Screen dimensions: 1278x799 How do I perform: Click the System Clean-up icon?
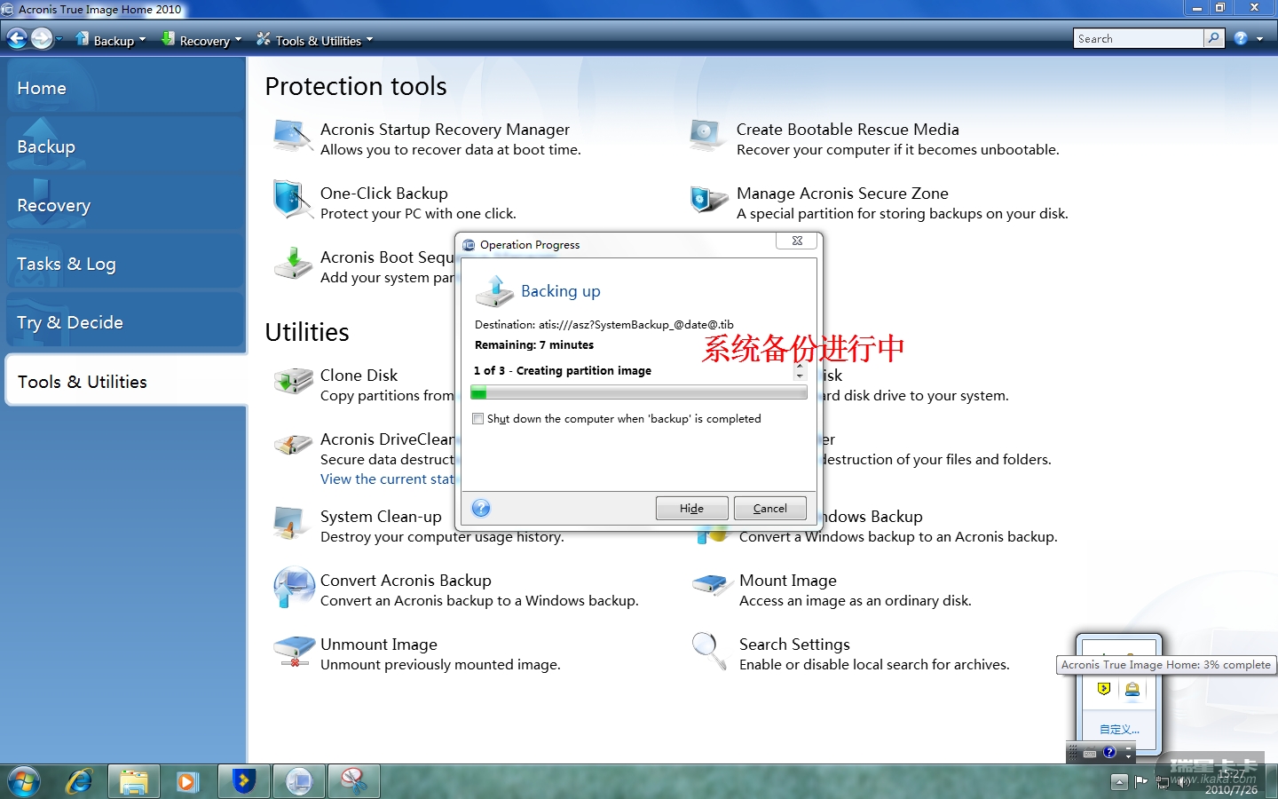tap(289, 523)
